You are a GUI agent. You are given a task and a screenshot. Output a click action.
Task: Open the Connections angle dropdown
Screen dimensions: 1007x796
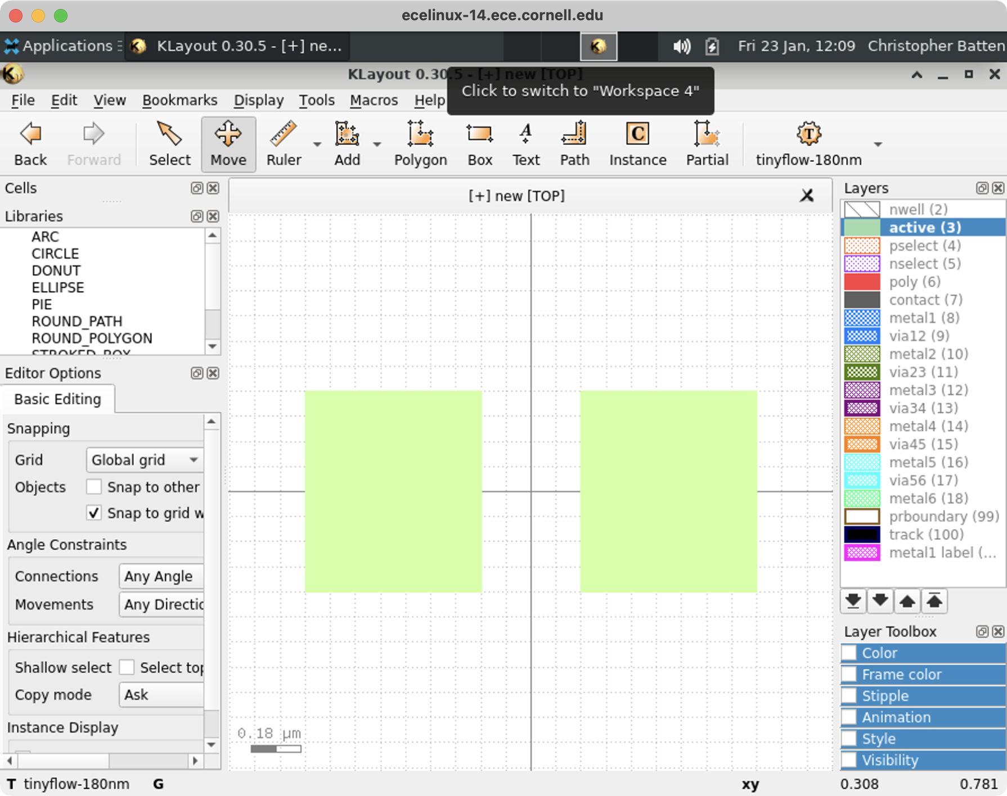(162, 576)
